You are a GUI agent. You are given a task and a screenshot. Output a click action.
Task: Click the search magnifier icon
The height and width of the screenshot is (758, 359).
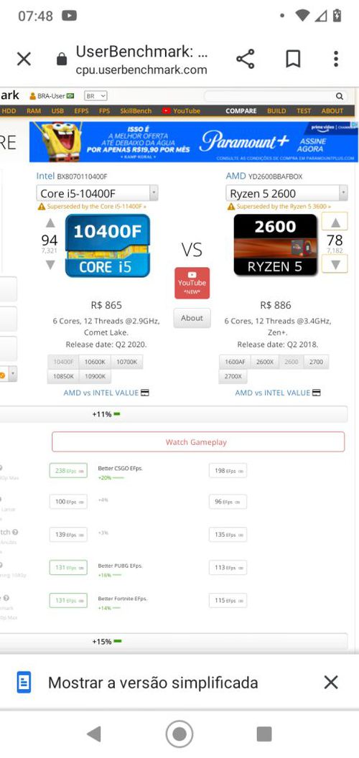point(340,96)
